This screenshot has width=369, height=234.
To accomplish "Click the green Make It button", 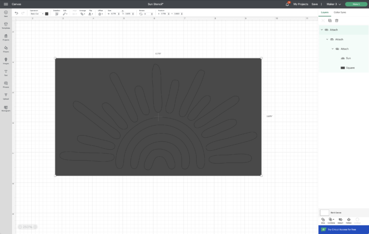I will pos(356,4).
